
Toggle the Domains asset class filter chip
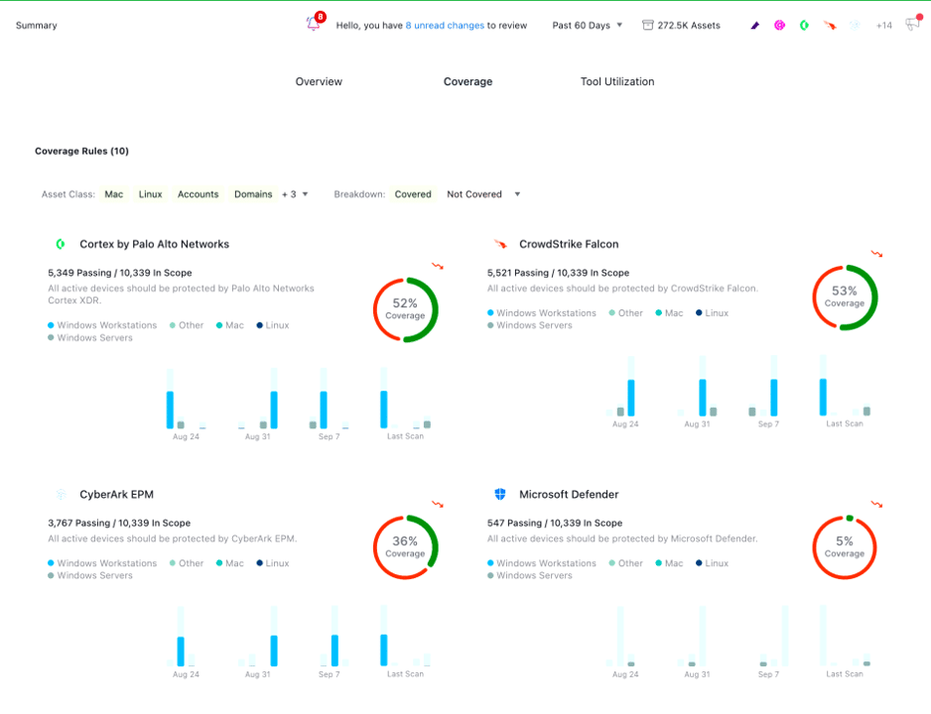point(253,194)
